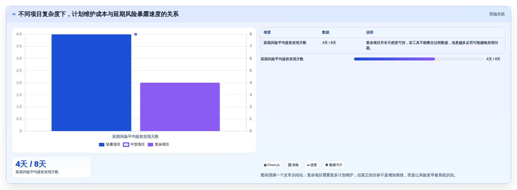This screenshot has width=517, height=190.
Task: Select the 进度 tag chip
Action: tap(312, 165)
